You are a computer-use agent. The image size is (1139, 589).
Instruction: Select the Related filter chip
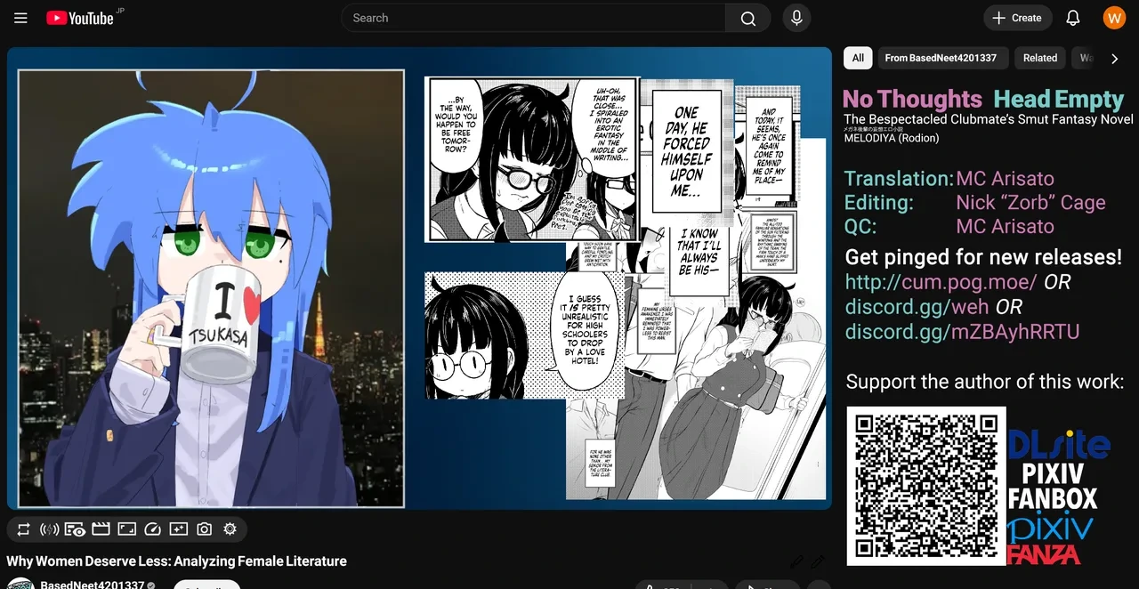[1040, 58]
